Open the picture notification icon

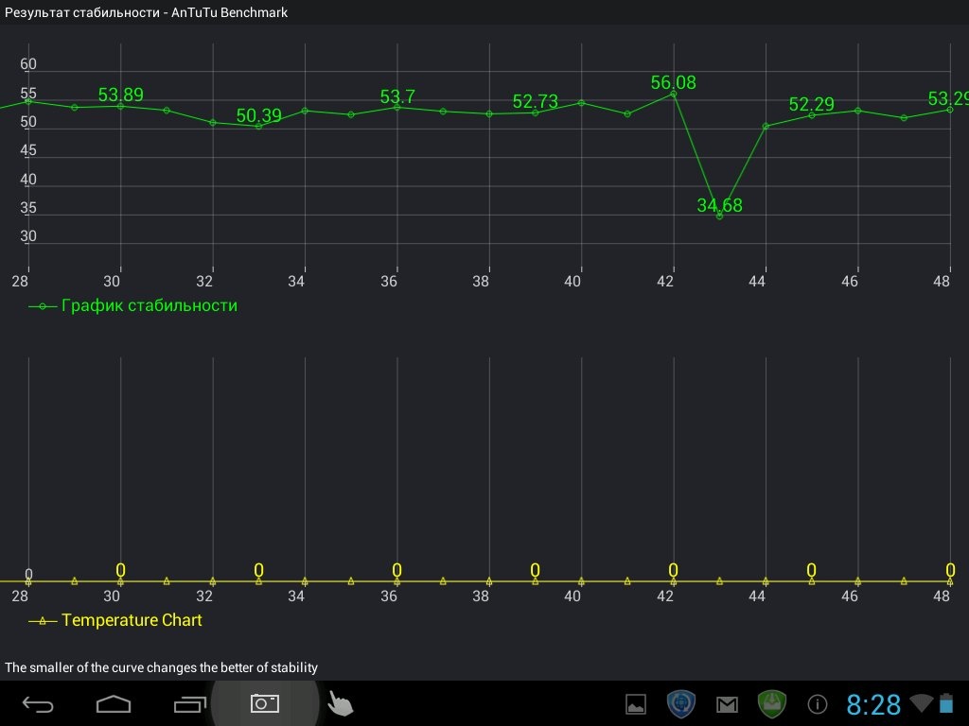coord(636,704)
